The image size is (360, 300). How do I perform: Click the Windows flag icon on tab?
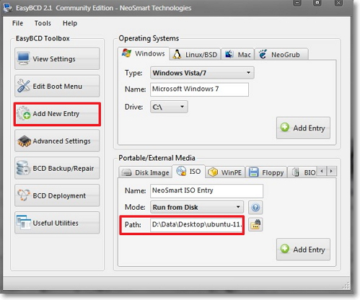point(126,53)
